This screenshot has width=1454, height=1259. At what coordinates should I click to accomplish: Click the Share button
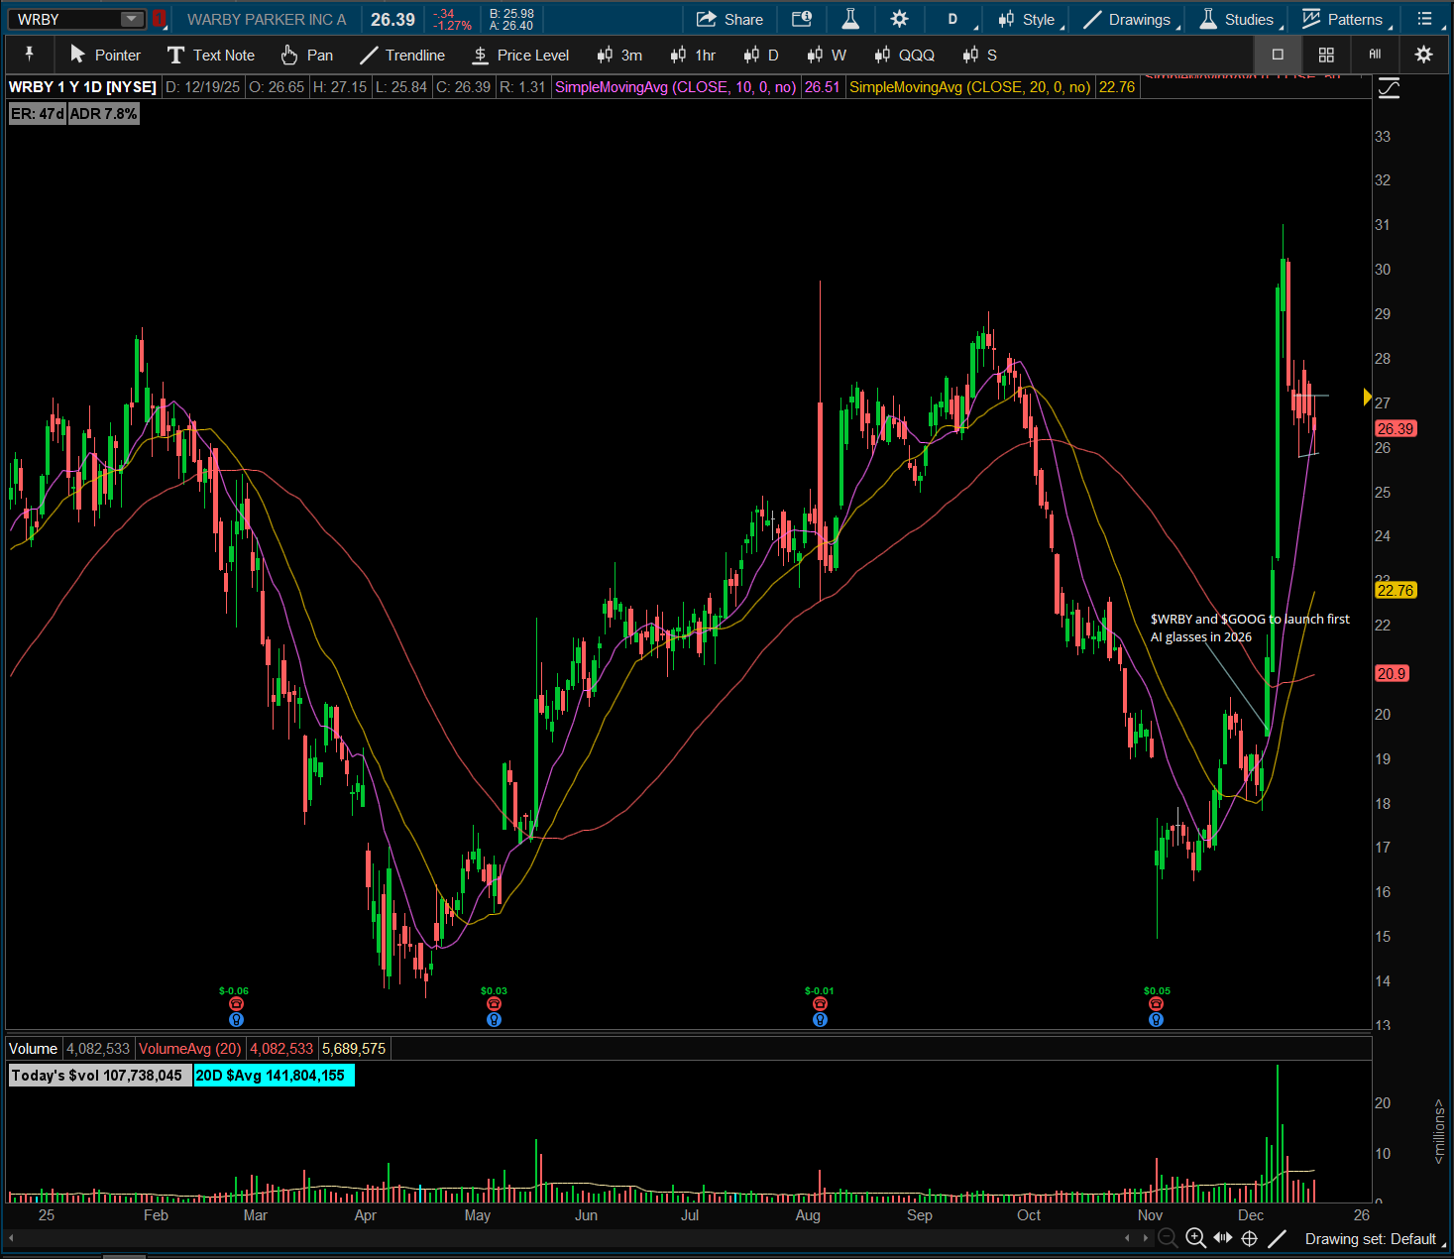pyautogui.click(x=729, y=19)
